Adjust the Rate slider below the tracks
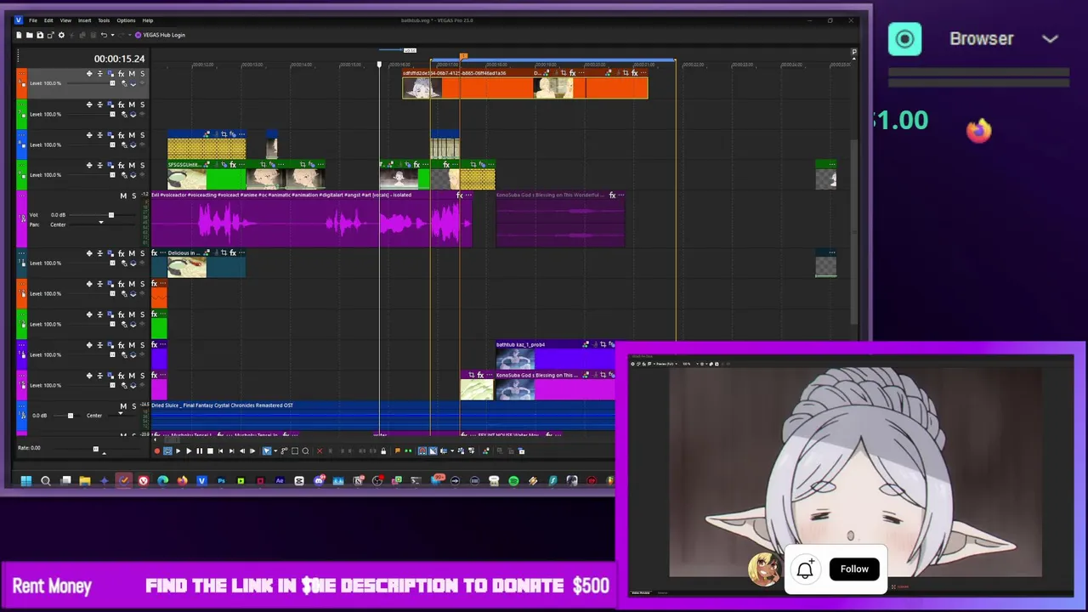Viewport: 1088px width, 612px height. (95, 449)
